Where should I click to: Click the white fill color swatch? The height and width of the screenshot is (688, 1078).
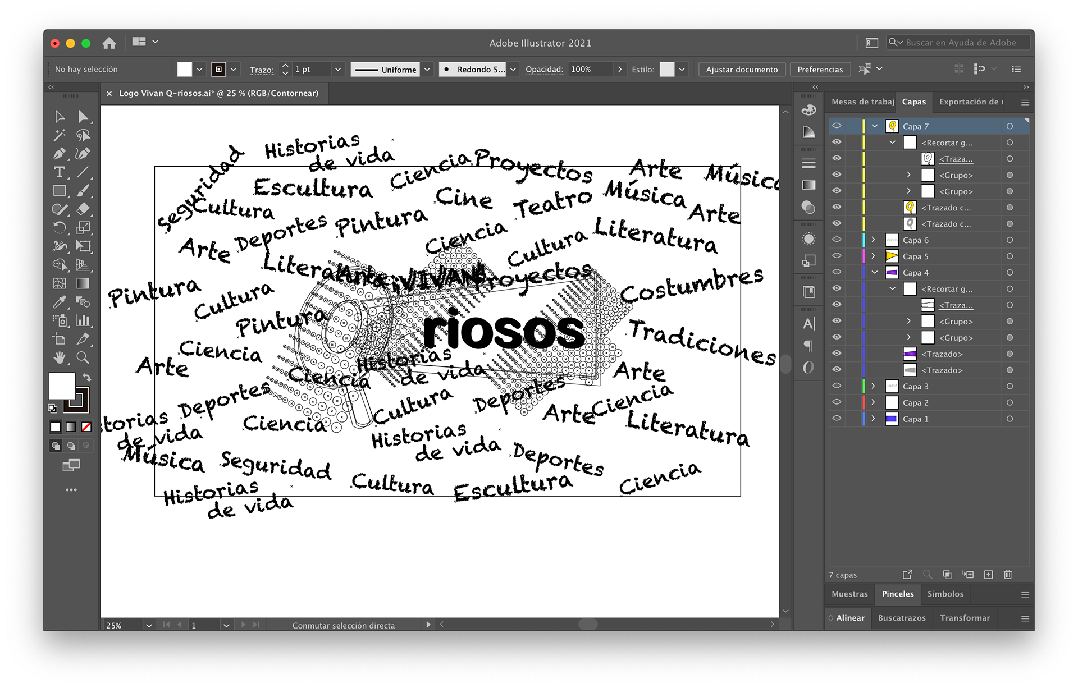tap(62, 386)
